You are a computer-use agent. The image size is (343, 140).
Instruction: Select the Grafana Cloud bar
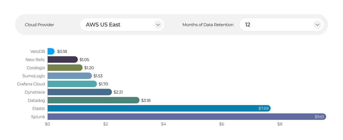[x=72, y=84]
